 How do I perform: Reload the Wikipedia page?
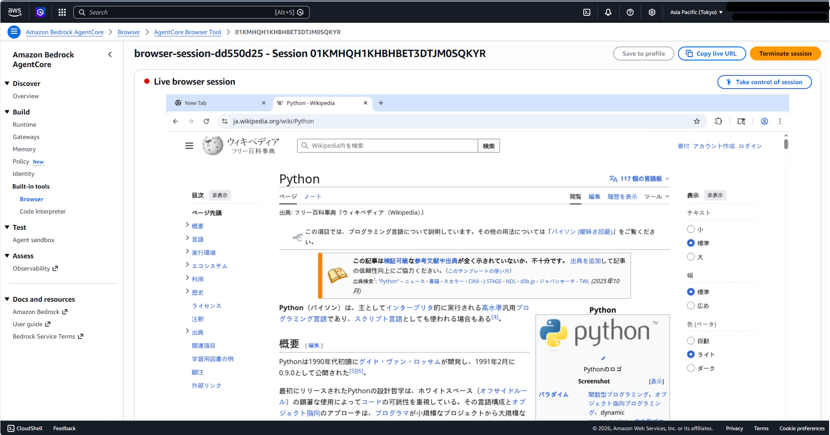pyautogui.click(x=206, y=121)
